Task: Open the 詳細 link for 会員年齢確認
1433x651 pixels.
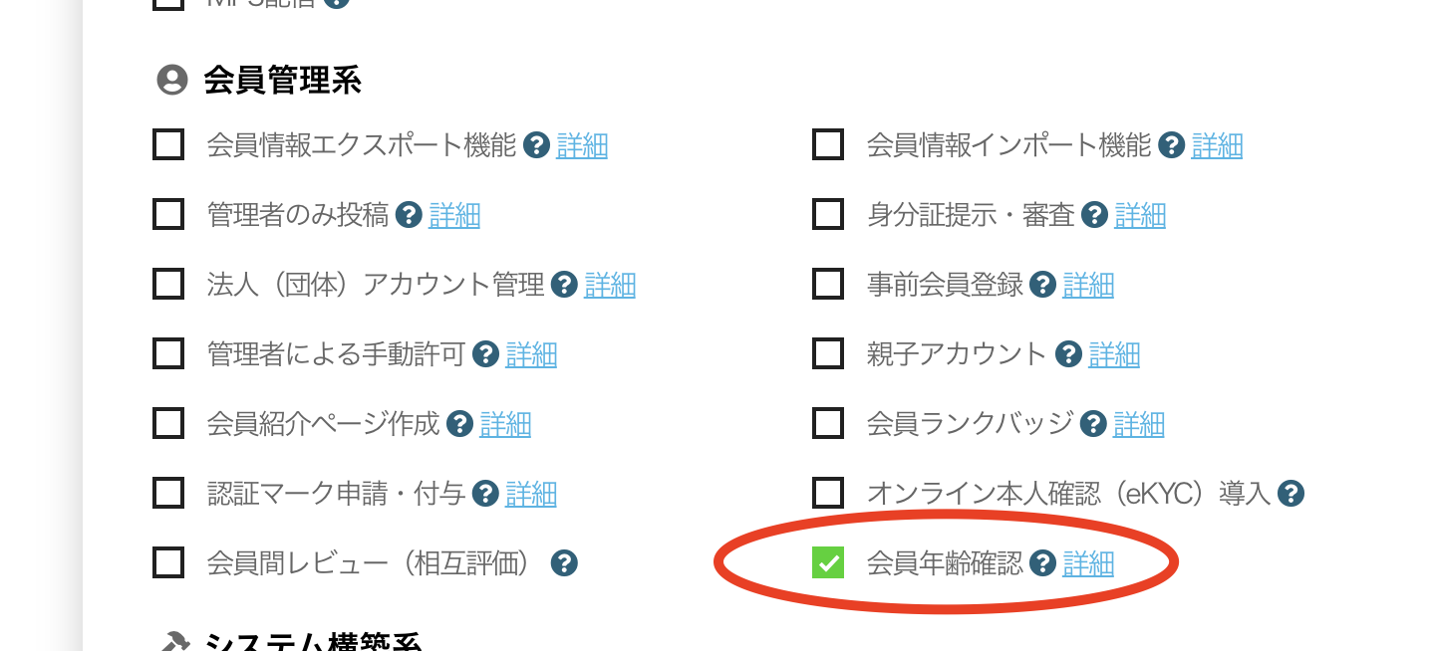Action: [1087, 562]
